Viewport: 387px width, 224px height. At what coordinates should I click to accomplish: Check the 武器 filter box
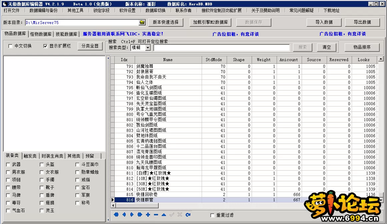pos(8,165)
